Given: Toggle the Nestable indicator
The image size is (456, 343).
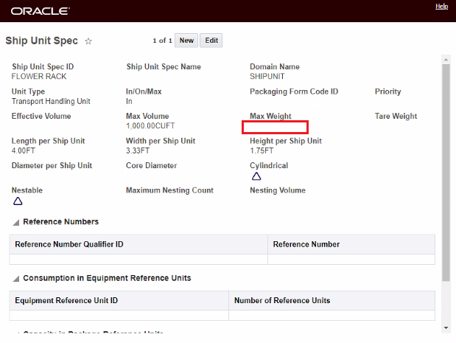Looking at the screenshot, I should click(x=18, y=201).
